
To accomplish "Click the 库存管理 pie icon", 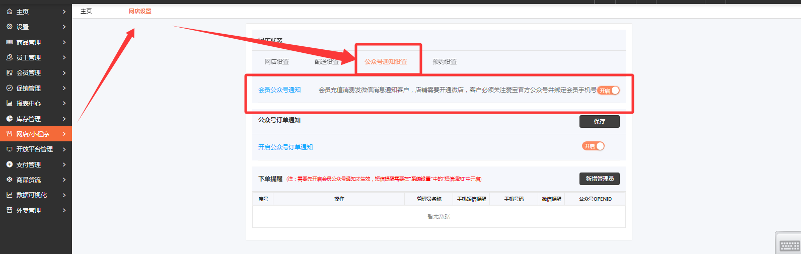I will click(x=9, y=119).
